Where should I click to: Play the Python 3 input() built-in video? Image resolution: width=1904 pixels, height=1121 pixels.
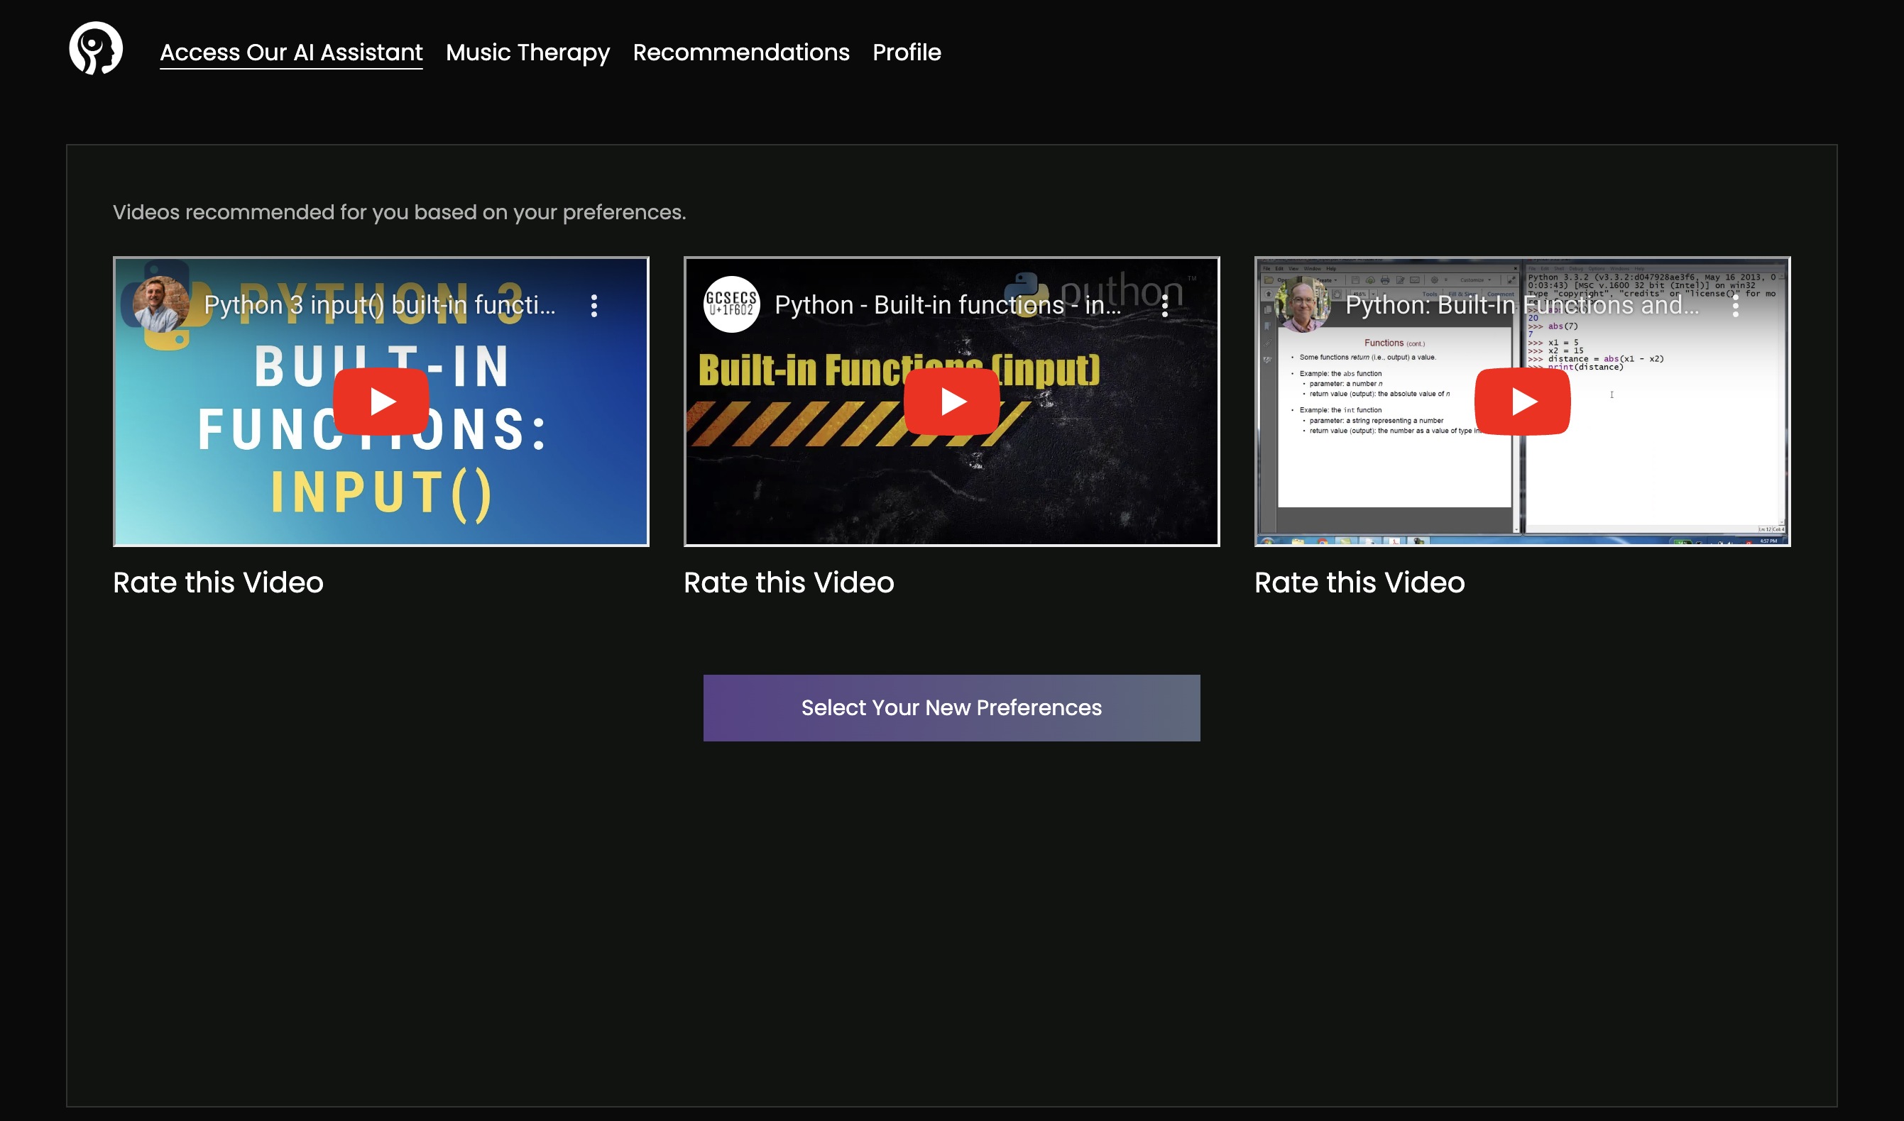coord(381,401)
